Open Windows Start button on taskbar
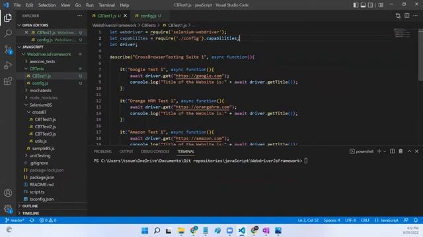The height and width of the screenshot is (237, 423). [145, 230]
